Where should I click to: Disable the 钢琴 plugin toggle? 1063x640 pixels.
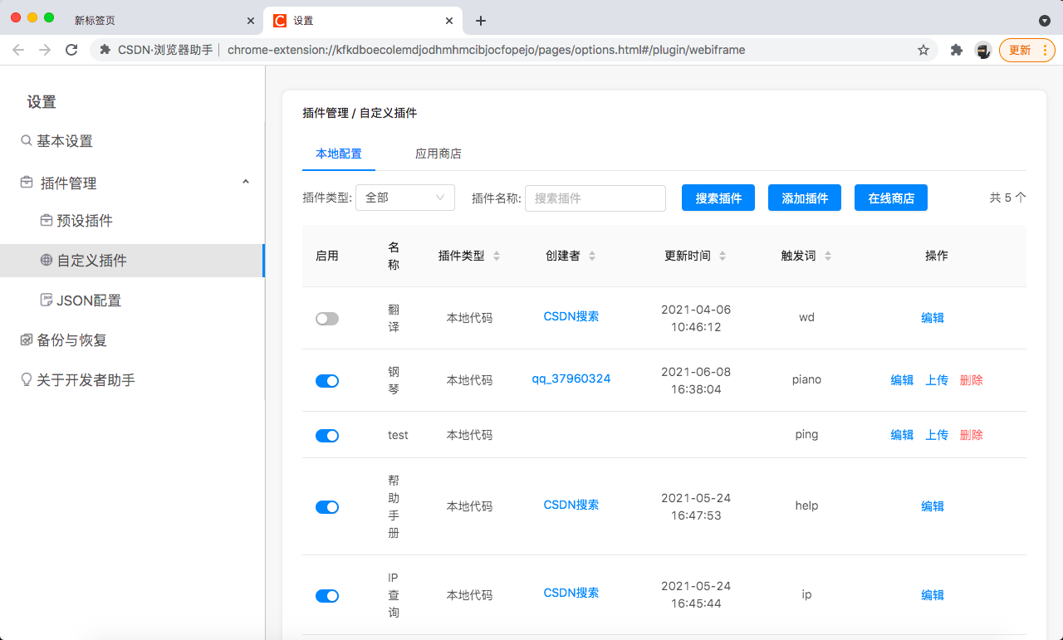tap(327, 381)
